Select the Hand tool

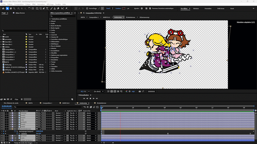[11, 9]
